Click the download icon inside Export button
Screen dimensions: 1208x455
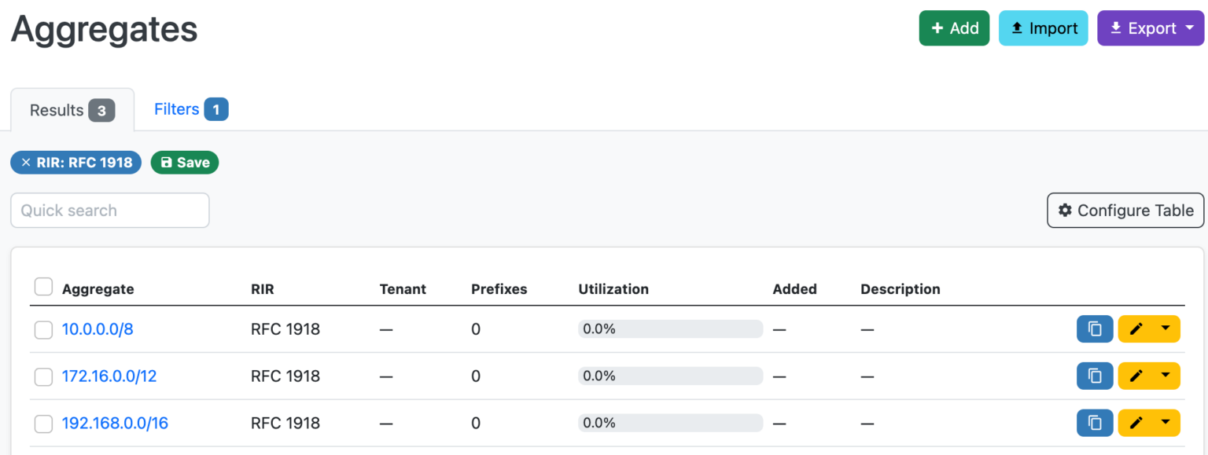(1115, 28)
